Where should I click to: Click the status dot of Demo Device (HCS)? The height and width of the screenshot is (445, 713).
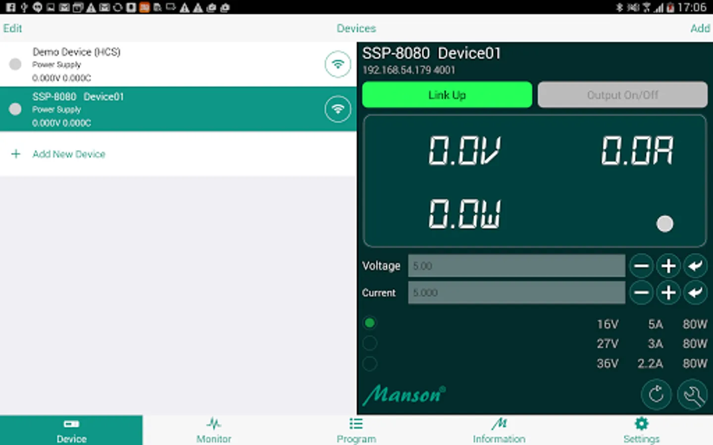click(15, 64)
